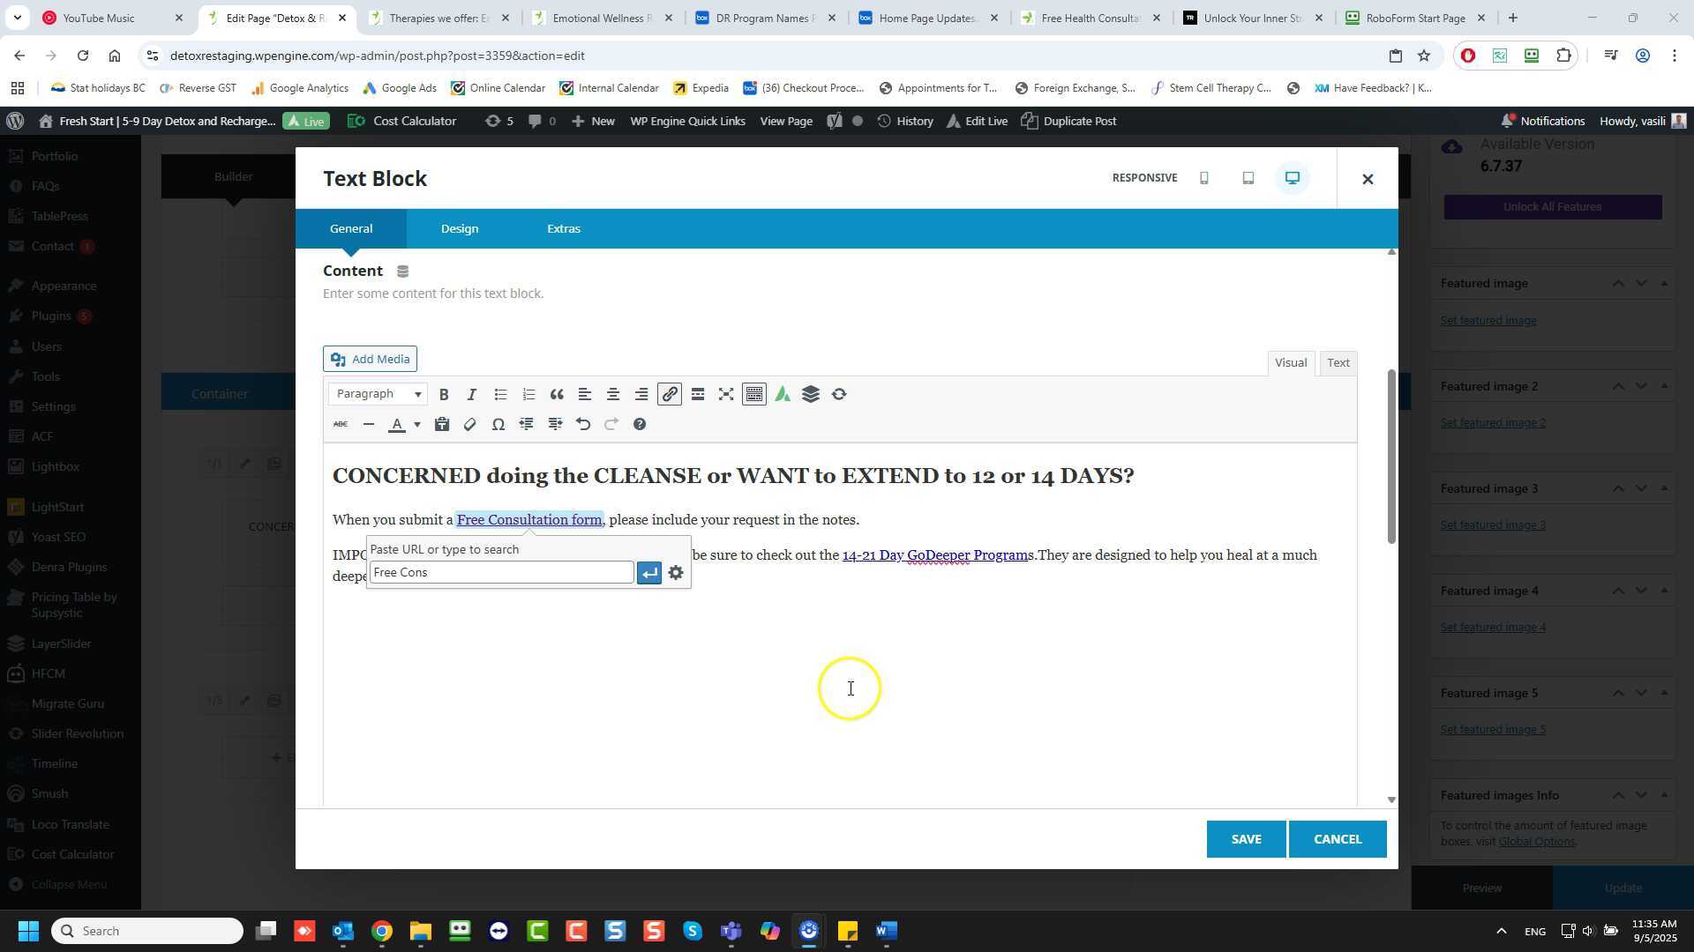Apply the link with blue enter button

coord(649,574)
